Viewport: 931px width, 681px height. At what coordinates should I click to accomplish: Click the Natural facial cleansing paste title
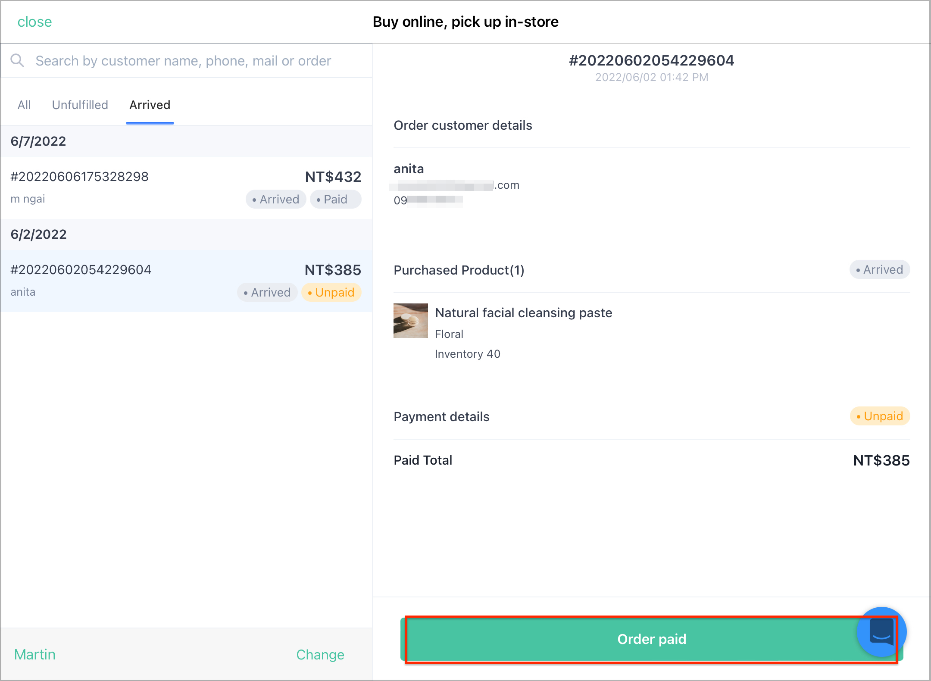tap(524, 312)
